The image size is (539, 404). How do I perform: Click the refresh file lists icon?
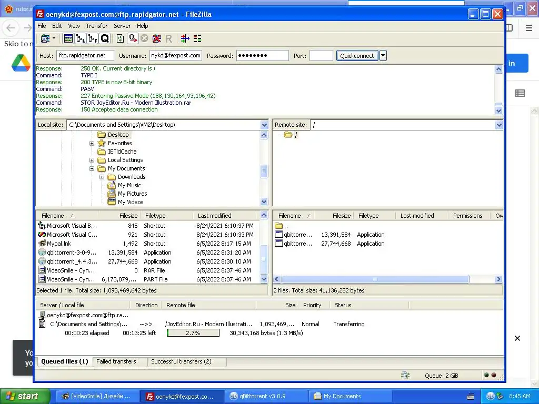pos(121,38)
